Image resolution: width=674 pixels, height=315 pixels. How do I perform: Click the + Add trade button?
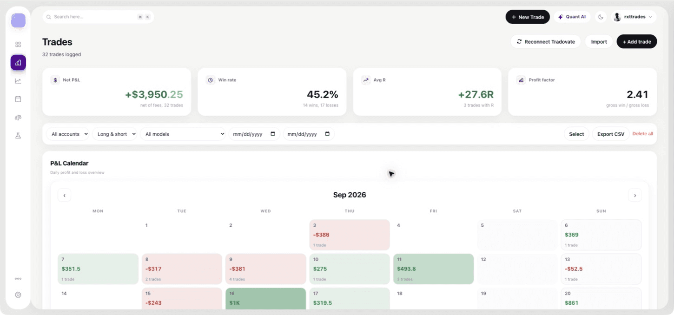pos(637,41)
